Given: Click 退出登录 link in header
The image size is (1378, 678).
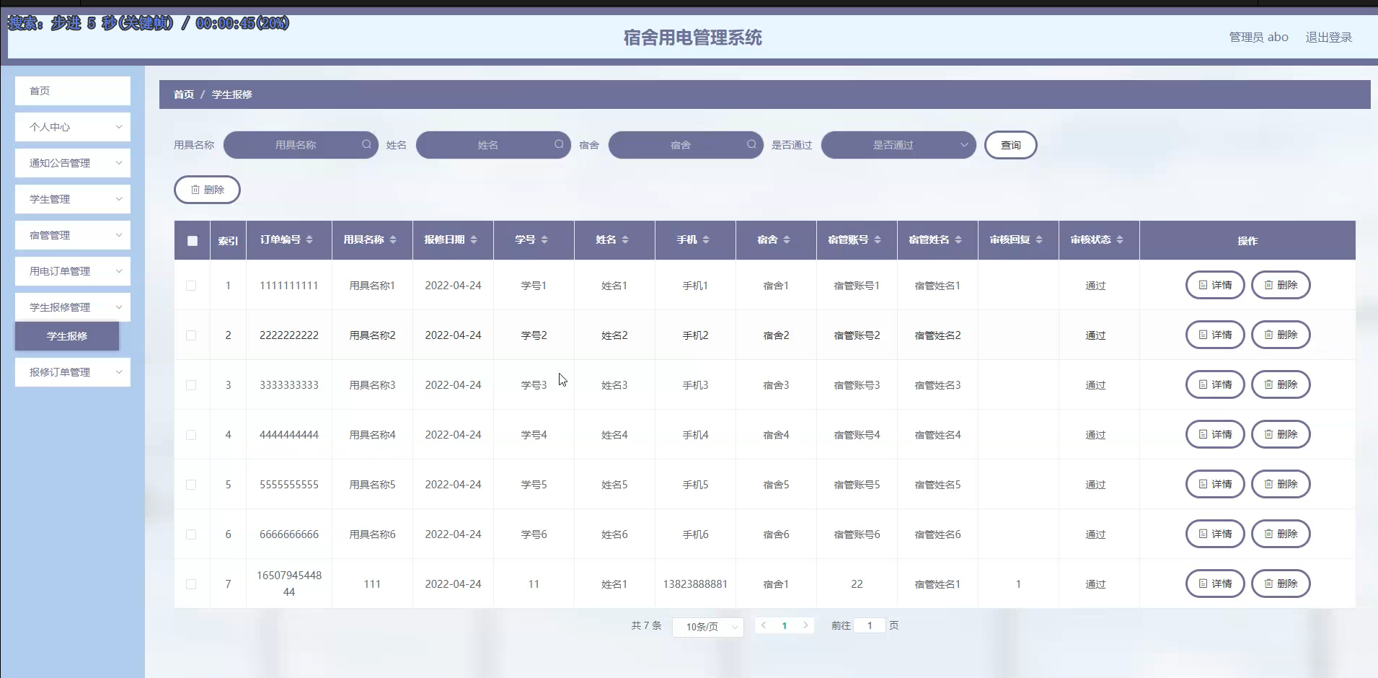Looking at the screenshot, I should pyautogui.click(x=1328, y=38).
